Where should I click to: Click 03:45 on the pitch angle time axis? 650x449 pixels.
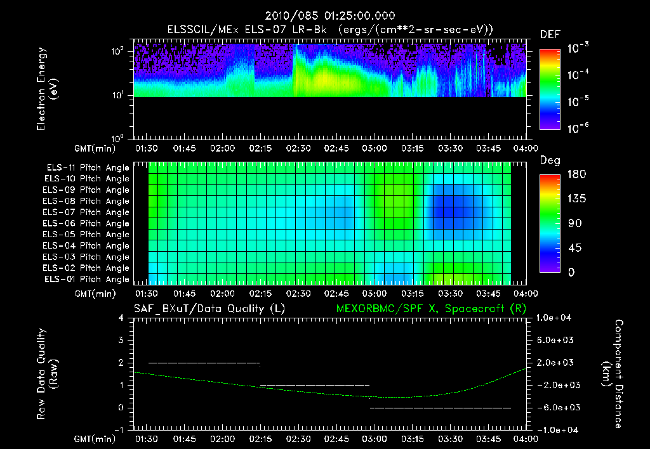[x=488, y=294]
